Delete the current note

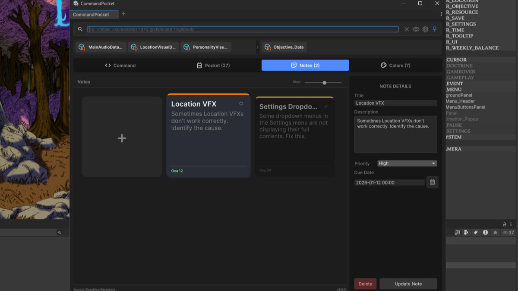click(365, 284)
